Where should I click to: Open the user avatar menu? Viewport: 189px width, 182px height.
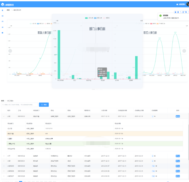[188, 4]
